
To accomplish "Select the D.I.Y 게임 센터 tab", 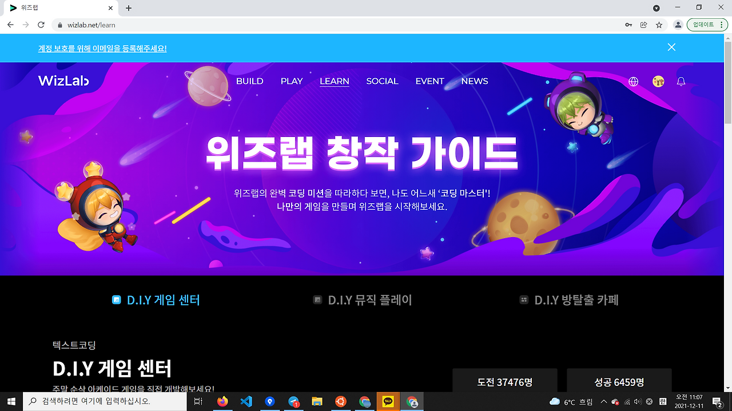I will (x=156, y=300).
